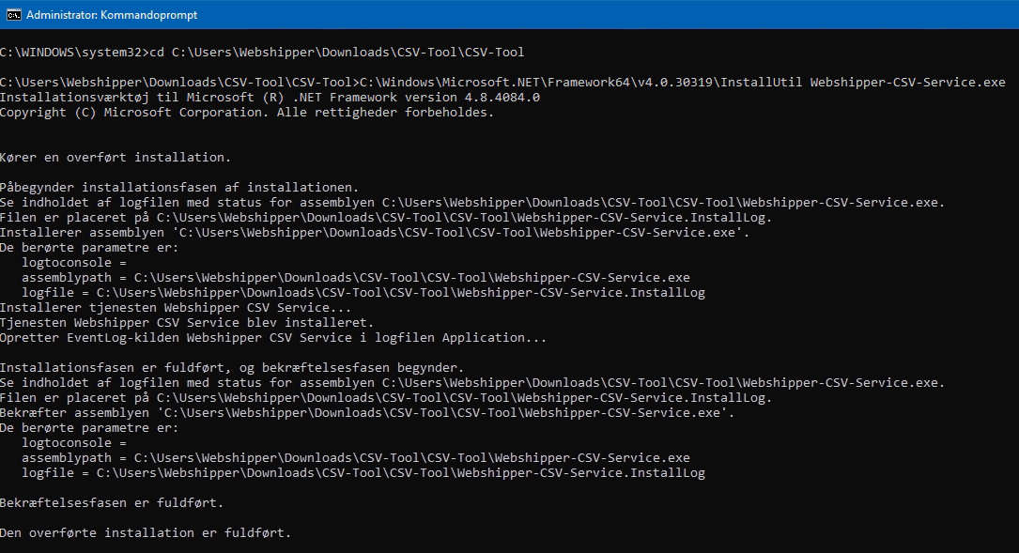Click 'Installerer assemblyen' output line
Screen dimensions: 1019x553
tap(375, 232)
